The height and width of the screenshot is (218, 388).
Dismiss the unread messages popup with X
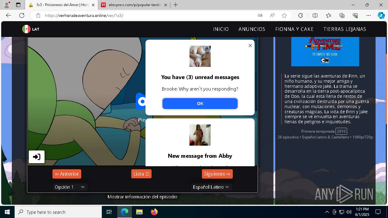(250, 45)
